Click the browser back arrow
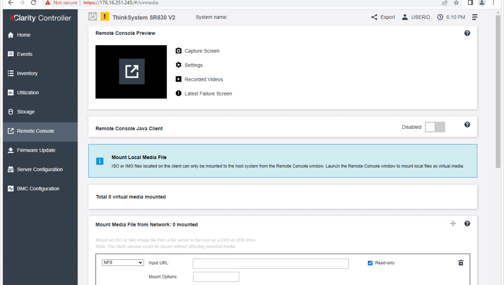 pos(10,3)
